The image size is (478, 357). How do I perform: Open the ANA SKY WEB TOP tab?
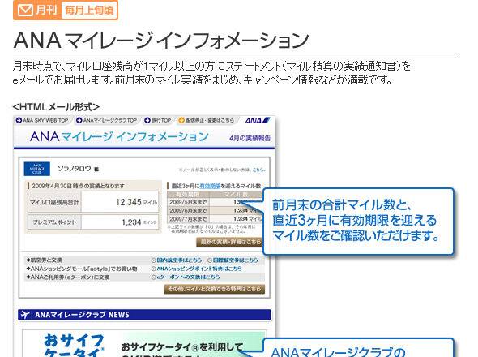click(42, 120)
